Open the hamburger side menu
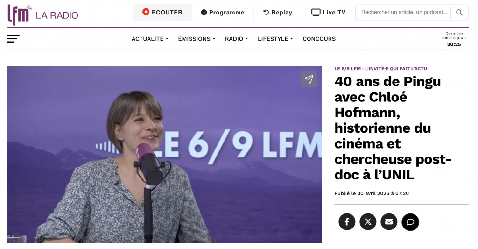The image size is (478, 249). 13,39
